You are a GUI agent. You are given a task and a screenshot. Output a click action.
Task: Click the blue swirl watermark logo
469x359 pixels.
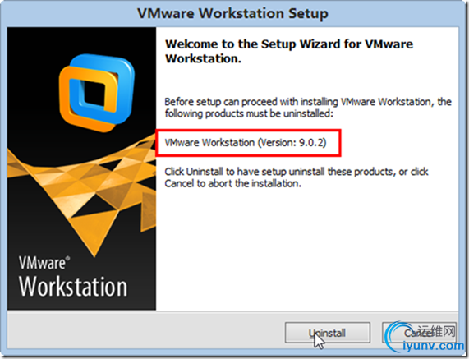coord(394,337)
